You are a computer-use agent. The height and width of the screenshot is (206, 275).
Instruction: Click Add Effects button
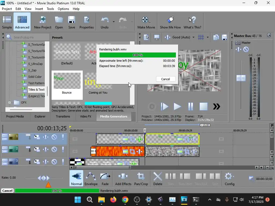click(123, 178)
